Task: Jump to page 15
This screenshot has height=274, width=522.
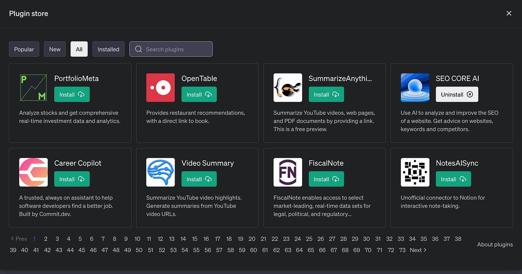Action: [195, 239]
